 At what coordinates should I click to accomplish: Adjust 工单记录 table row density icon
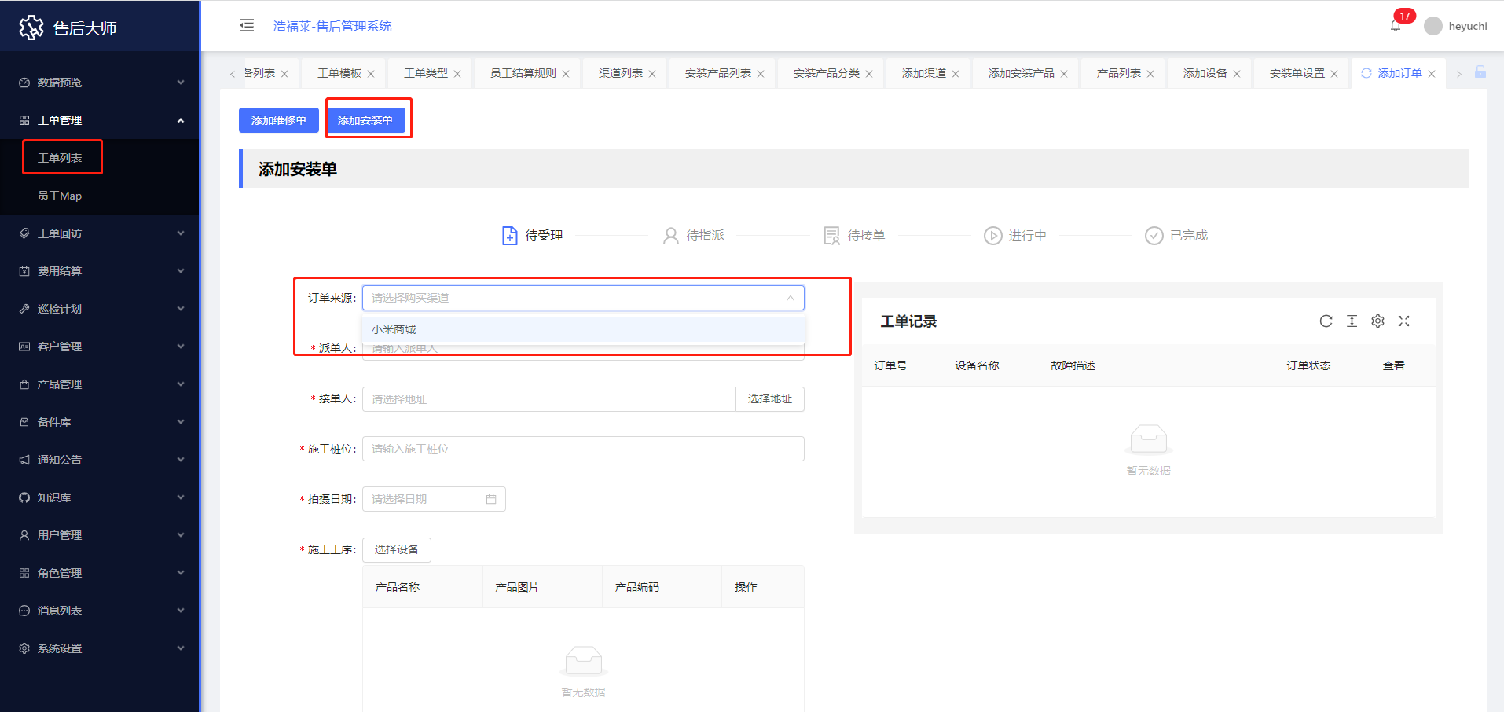pos(1352,321)
